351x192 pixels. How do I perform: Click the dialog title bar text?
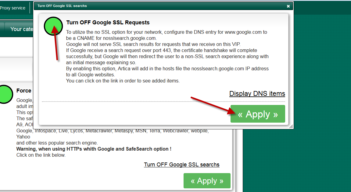coord(62,6)
